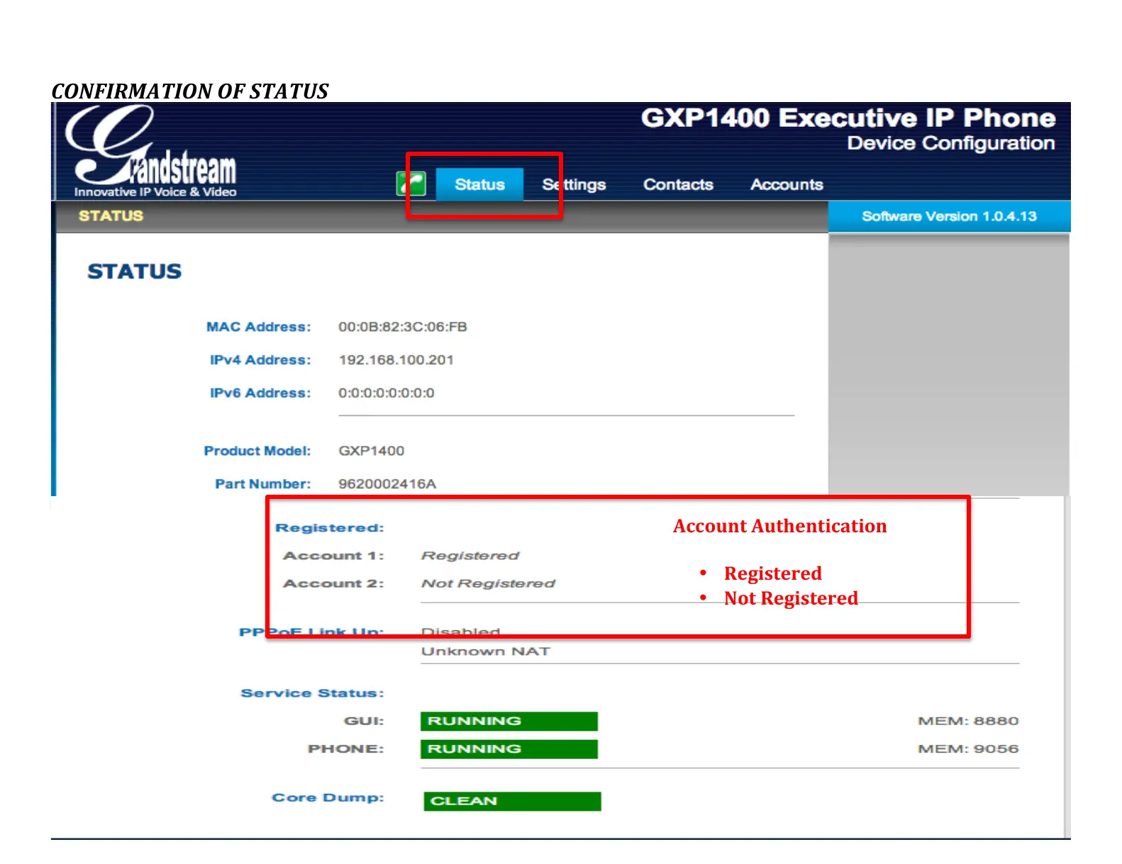
Task: Click the MEM: 8880 value
Action: pyautogui.click(x=968, y=721)
